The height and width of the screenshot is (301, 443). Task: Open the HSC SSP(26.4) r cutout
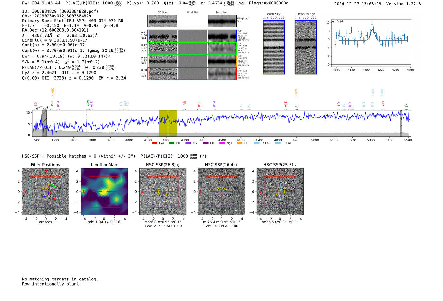pos(221,192)
